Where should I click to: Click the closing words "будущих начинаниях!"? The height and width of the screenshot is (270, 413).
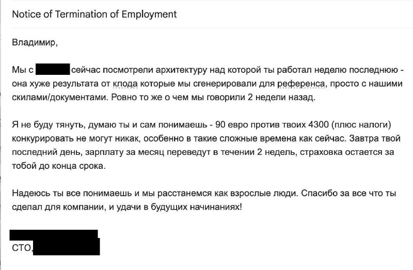(196, 208)
